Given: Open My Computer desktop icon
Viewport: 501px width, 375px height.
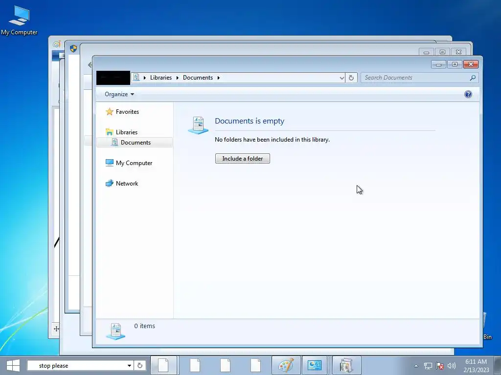Looking at the screenshot, I should (x=19, y=20).
